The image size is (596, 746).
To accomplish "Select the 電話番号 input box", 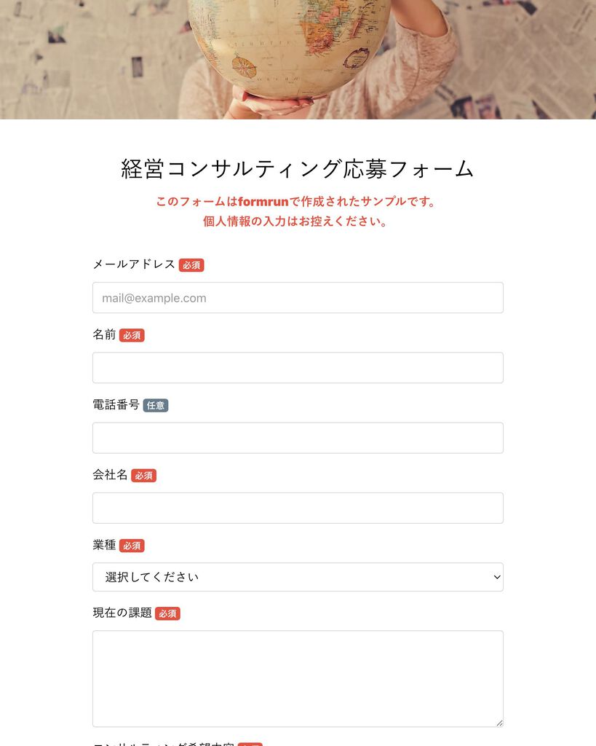I will pos(298,438).
